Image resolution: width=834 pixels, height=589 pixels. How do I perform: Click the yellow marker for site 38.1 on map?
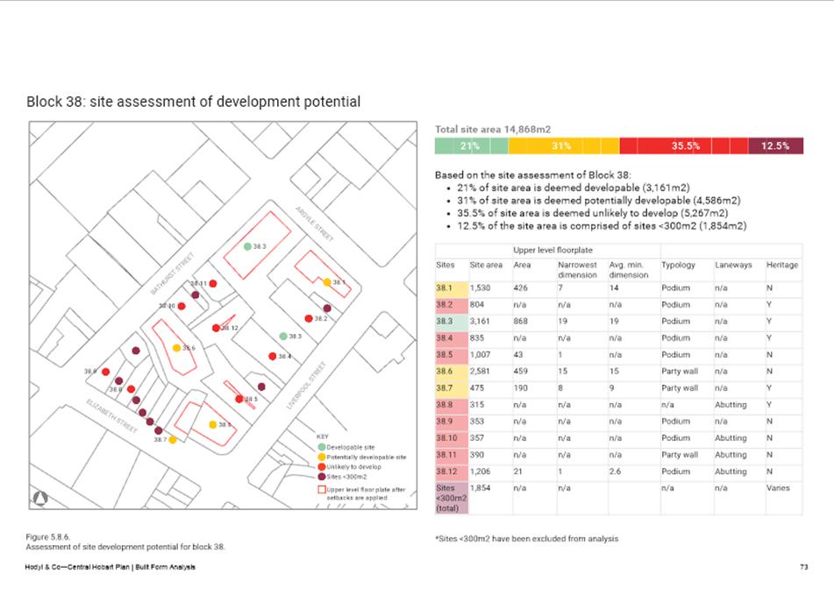[327, 282]
